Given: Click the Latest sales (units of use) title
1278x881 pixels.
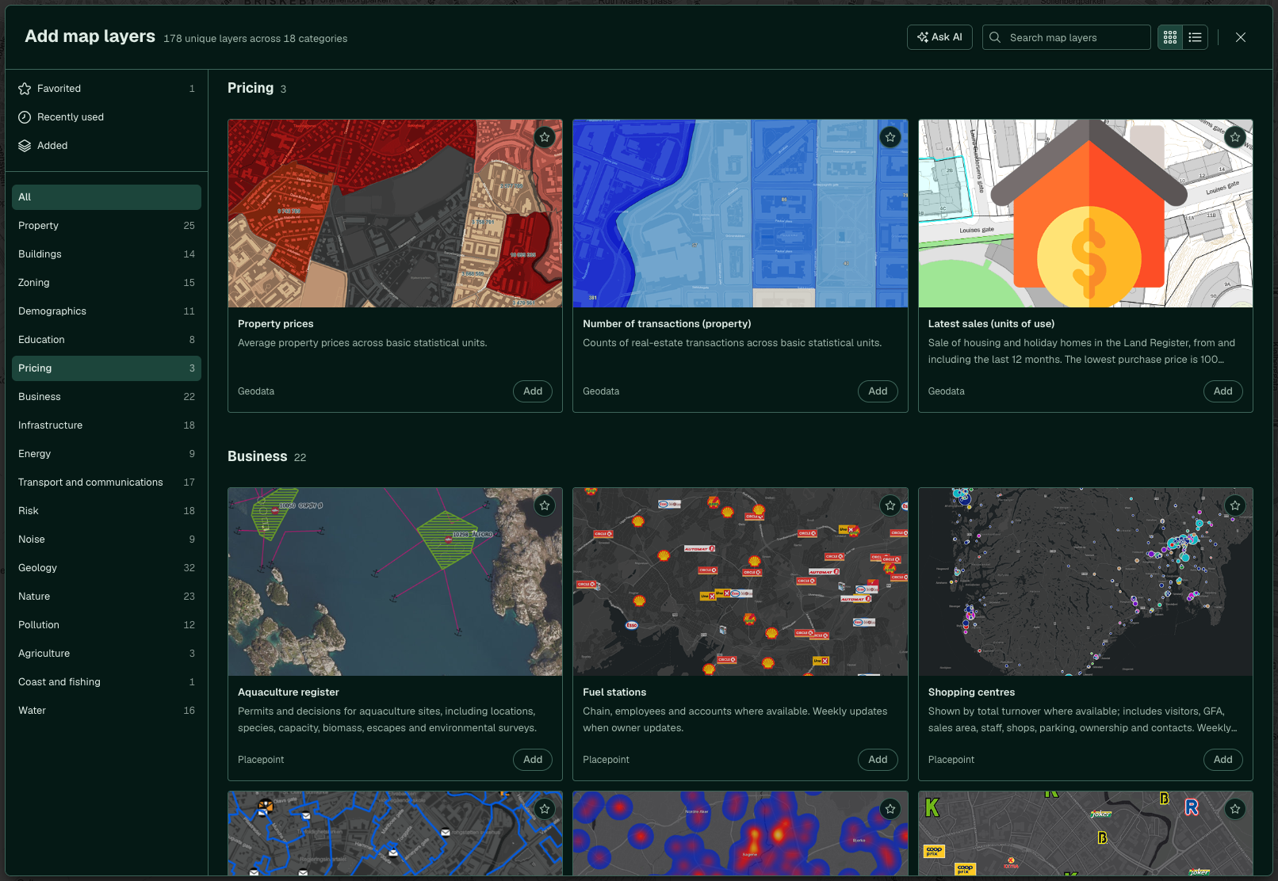Looking at the screenshot, I should pyautogui.click(x=991, y=324).
